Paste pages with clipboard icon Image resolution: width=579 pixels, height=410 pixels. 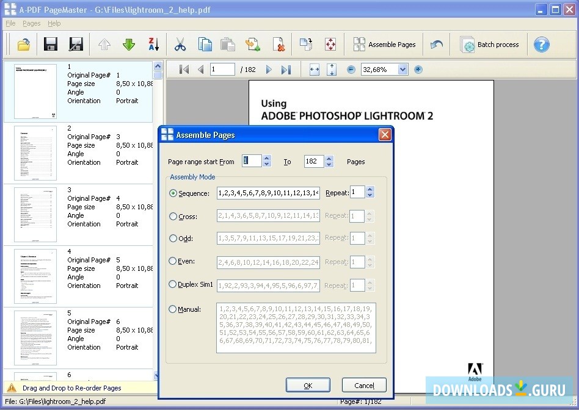228,45
